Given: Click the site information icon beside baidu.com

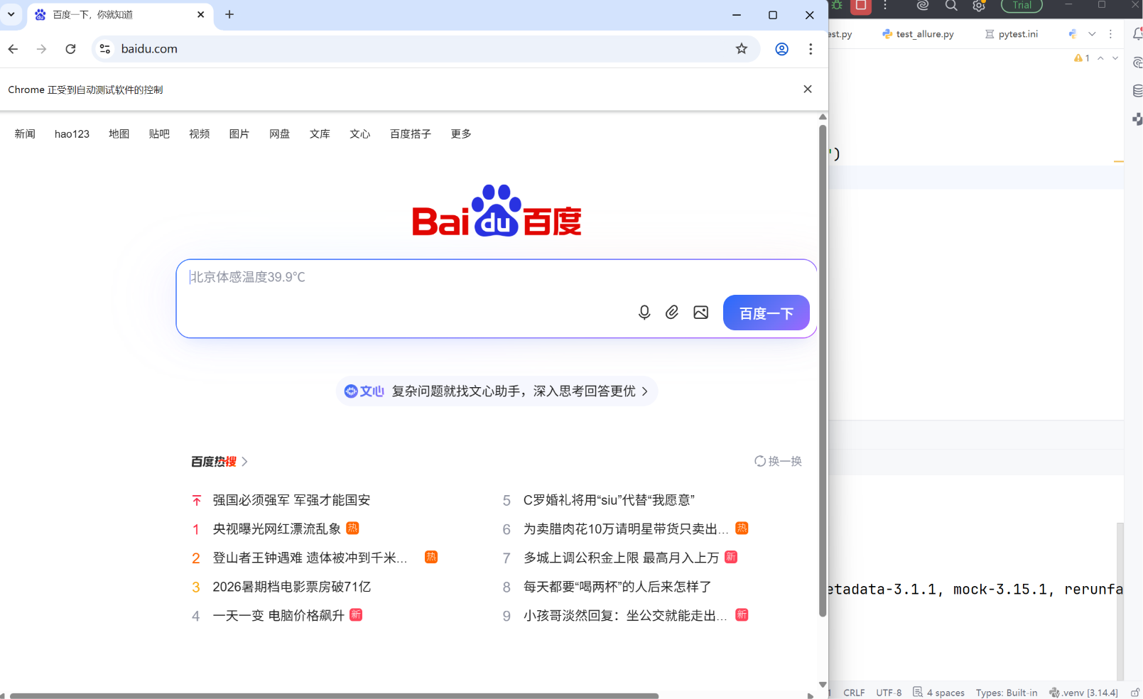Looking at the screenshot, I should click(x=105, y=49).
